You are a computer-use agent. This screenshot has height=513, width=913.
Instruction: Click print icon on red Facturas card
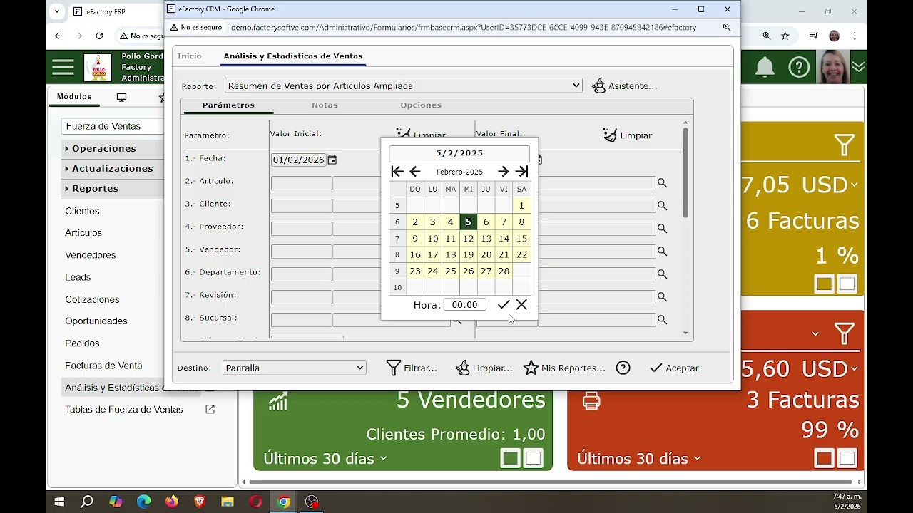click(x=591, y=401)
